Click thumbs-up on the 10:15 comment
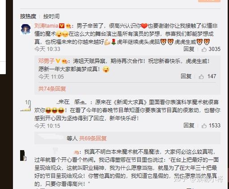The width and height of the screenshot is (229, 189). coord(204,126)
